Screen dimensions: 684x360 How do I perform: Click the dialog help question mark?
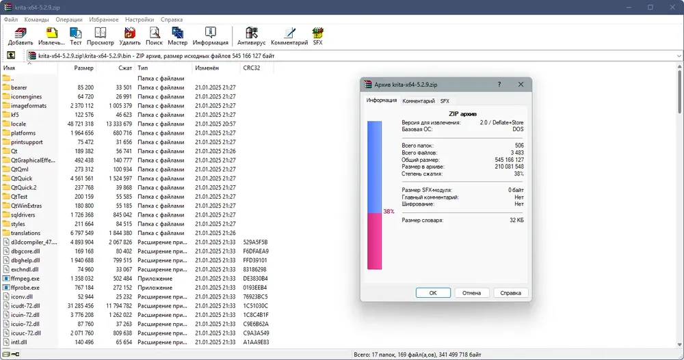coord(499,85)
